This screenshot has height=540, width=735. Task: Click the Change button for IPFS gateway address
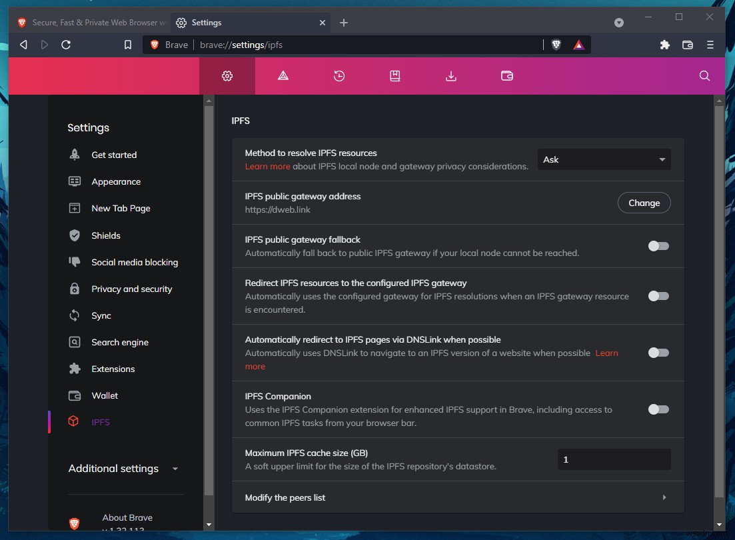coord(644,203)
